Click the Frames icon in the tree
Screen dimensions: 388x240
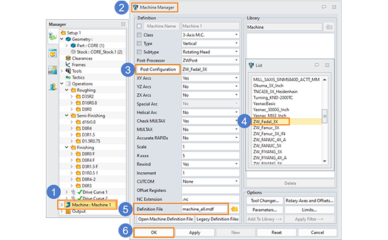pos(68,65)
